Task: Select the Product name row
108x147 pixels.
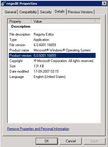Action: tap(52, 50)
